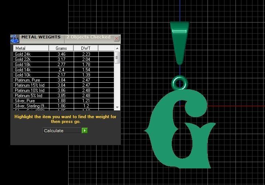
Task: Click the 1.88 grams value
Action: click(61, 101)
